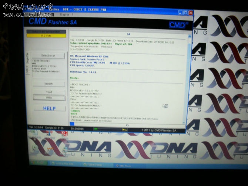The height and width of the screenshot is (186, 248).
Task: Select the Single File vertical side tab
Action: pyautogui.click(x=27, y=58)
